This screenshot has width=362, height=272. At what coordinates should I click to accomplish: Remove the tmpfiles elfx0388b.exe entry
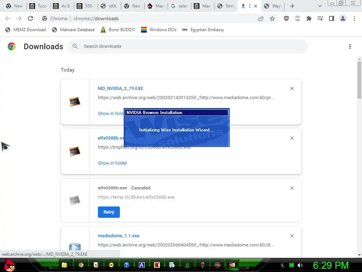pyautogui.click(x=292, y=138)
